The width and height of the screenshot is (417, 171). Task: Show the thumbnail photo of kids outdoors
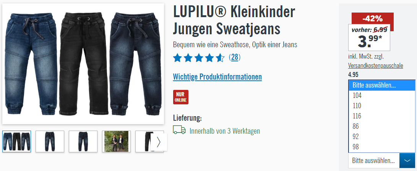[x=116, y=142]
